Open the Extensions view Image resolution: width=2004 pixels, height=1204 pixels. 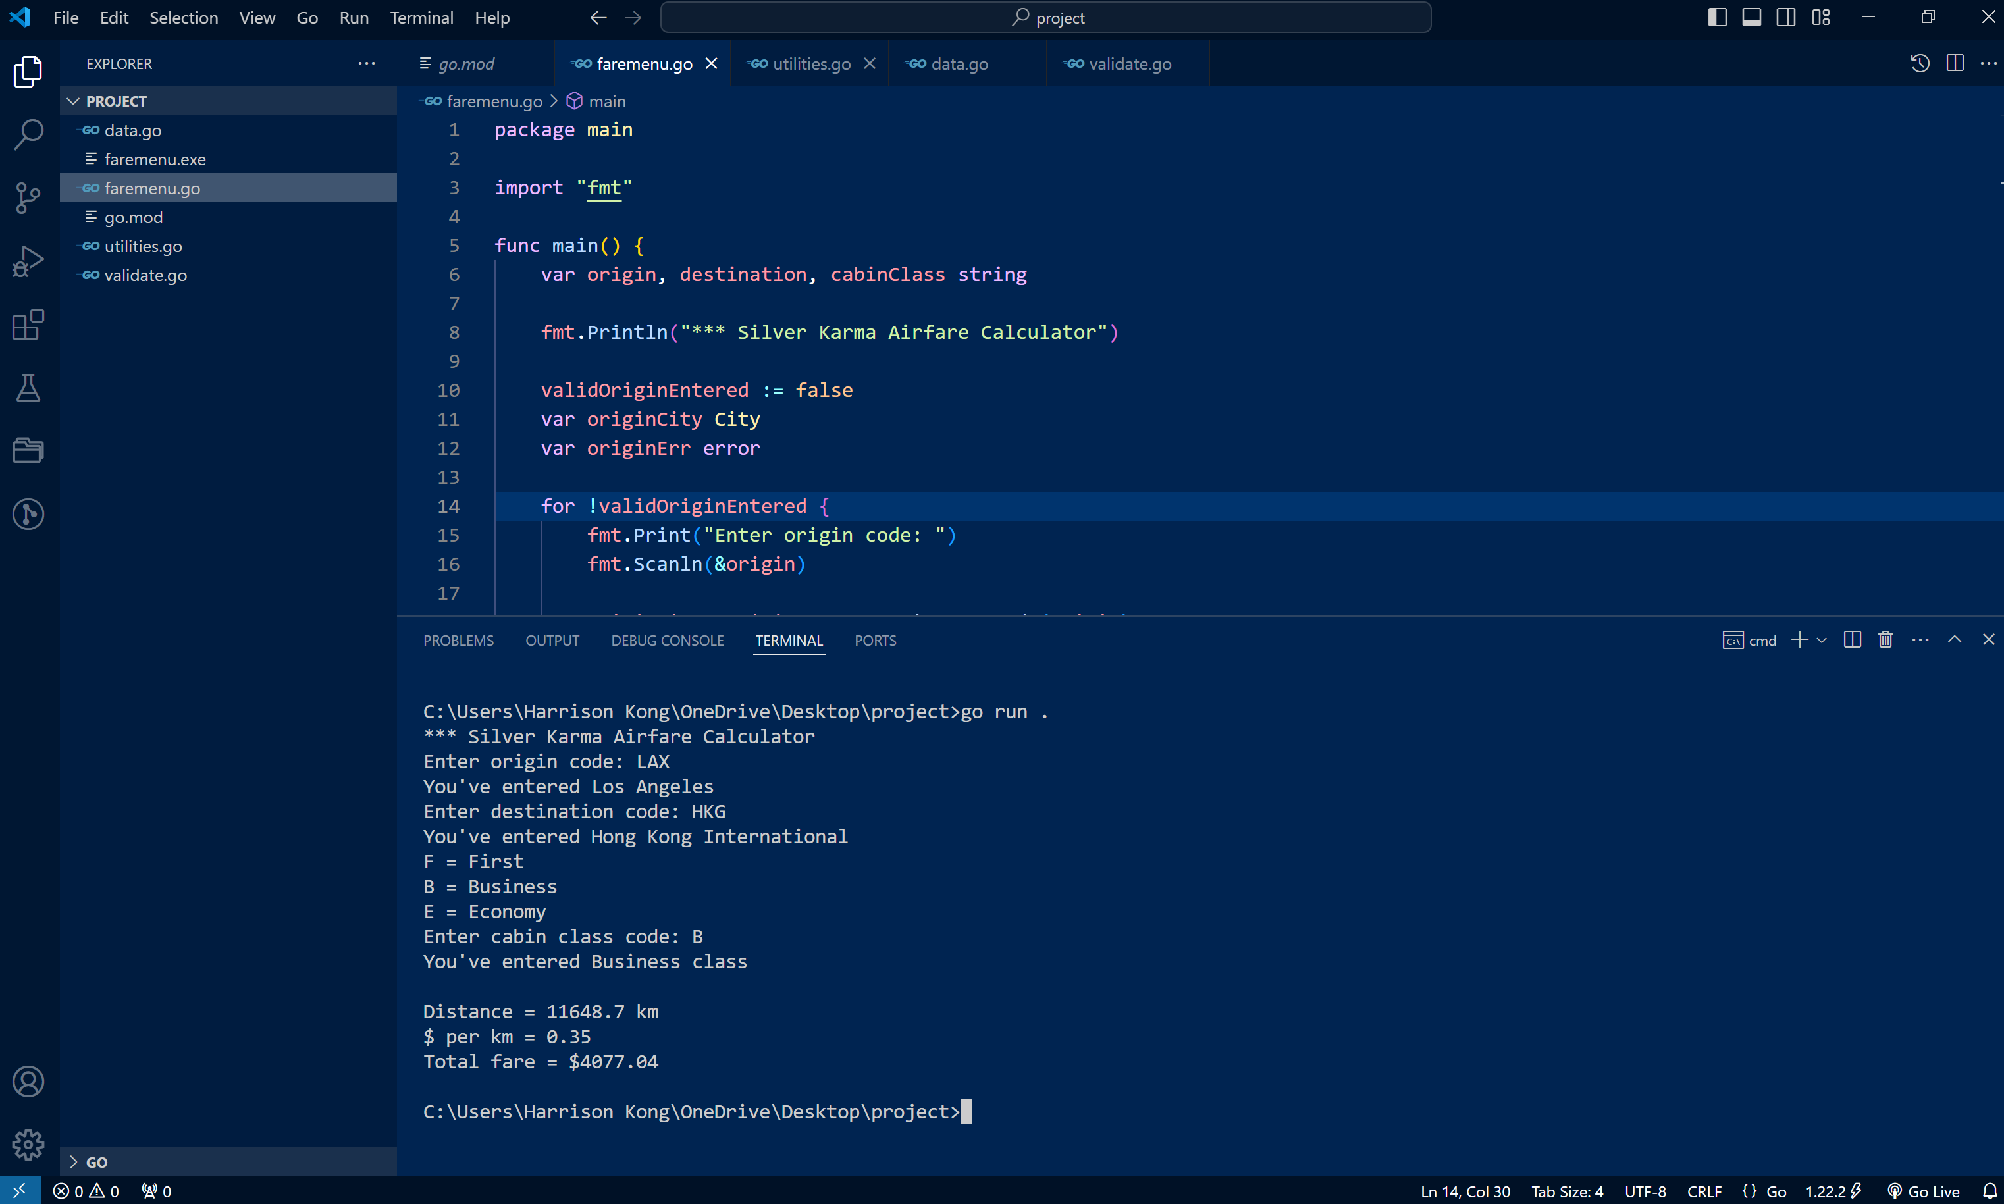coord(28,325)
